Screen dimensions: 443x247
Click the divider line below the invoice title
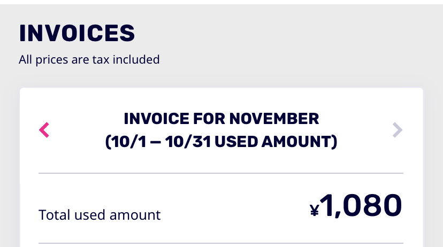(x=221, y=173)
